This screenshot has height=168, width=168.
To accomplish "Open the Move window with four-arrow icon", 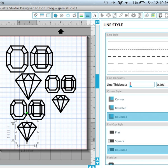I will pos(102,15).
